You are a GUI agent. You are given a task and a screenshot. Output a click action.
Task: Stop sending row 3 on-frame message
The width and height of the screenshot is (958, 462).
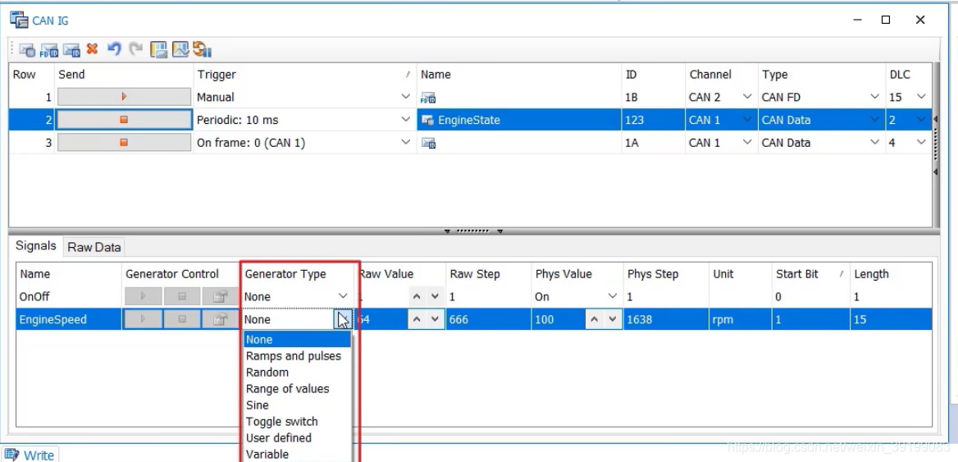point(124,143)
